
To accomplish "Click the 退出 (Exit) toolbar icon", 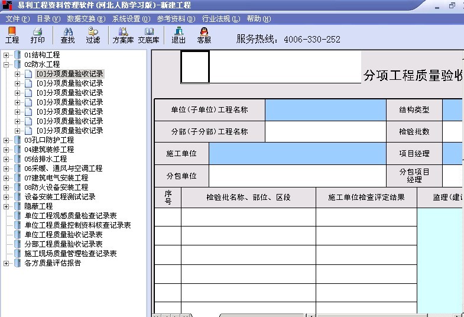I will (179, 35).
